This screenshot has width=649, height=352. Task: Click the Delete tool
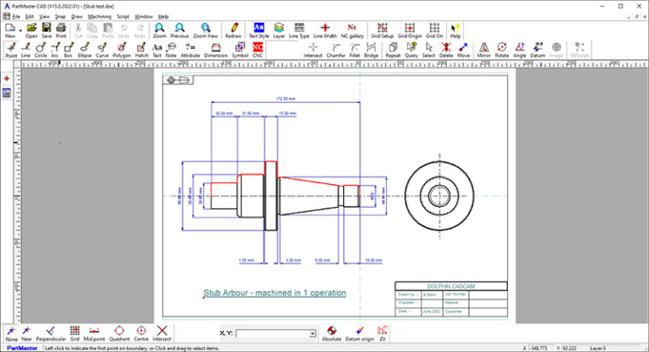446,50
